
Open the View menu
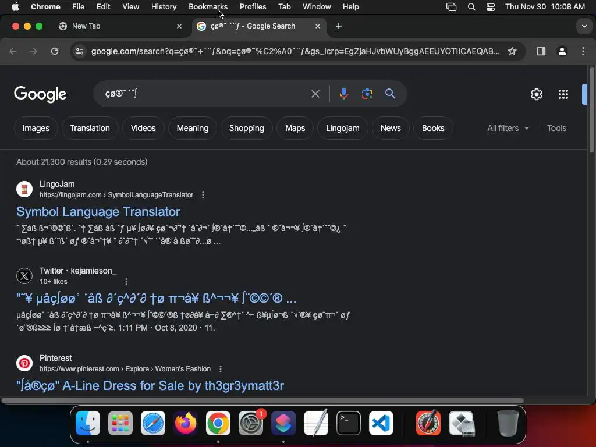[130, 7]
